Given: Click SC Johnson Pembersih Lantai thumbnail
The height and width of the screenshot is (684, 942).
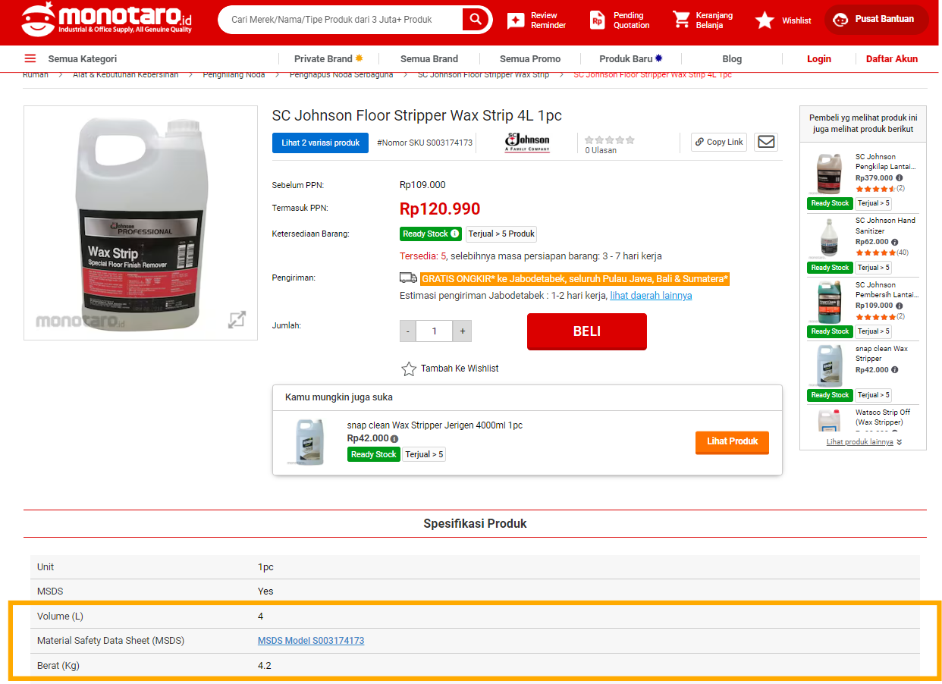Looking at the screenshot, I should 828,301.
